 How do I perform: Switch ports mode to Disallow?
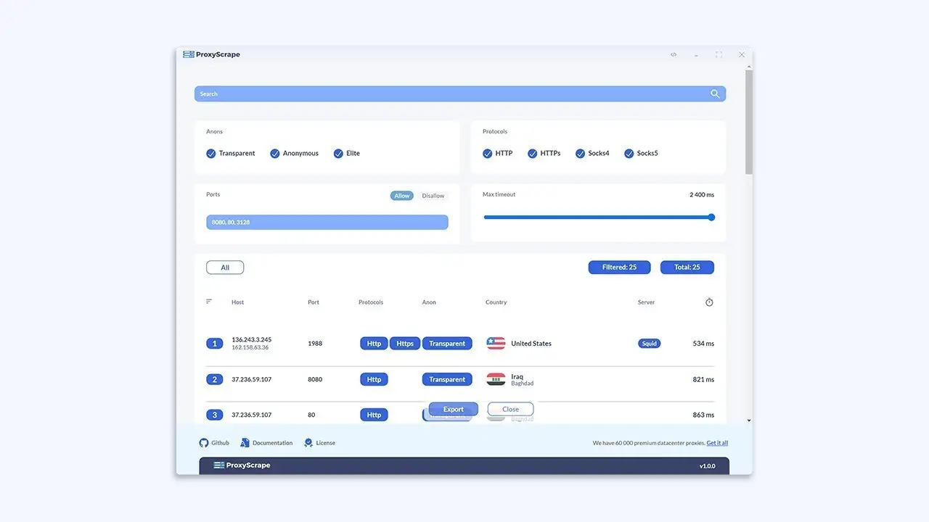click(433, 196)
